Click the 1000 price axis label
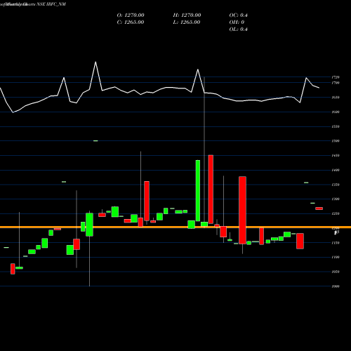The image size is (351, 351). [x=336, y=286]
